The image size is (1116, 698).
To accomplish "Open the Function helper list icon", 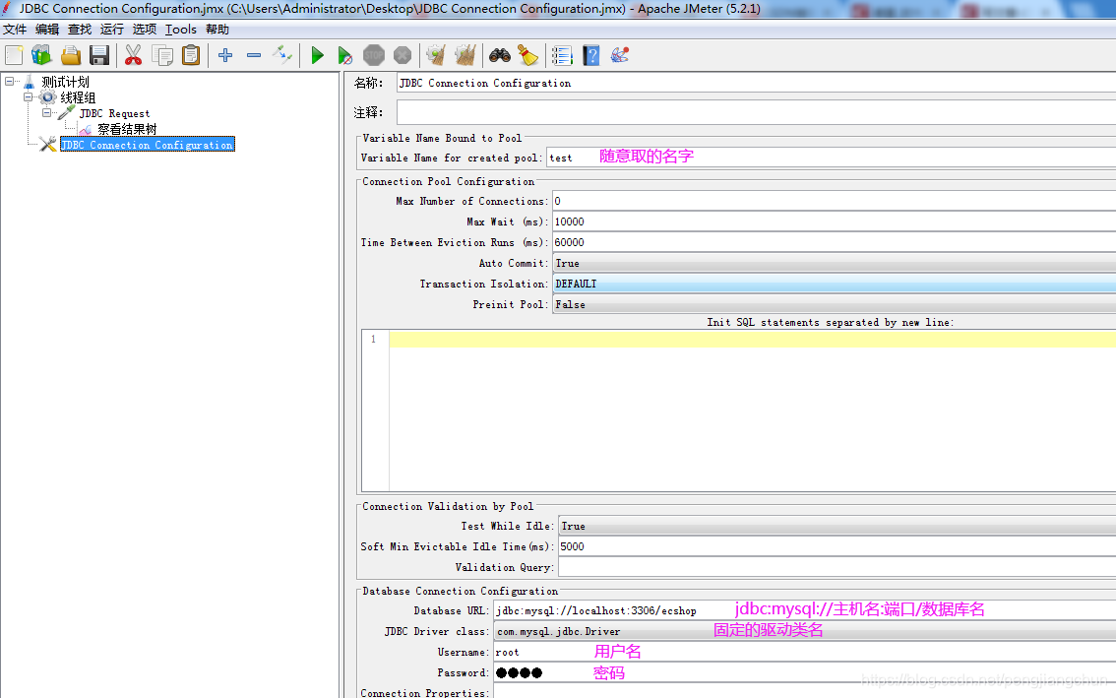I will (x=562, y=55).
